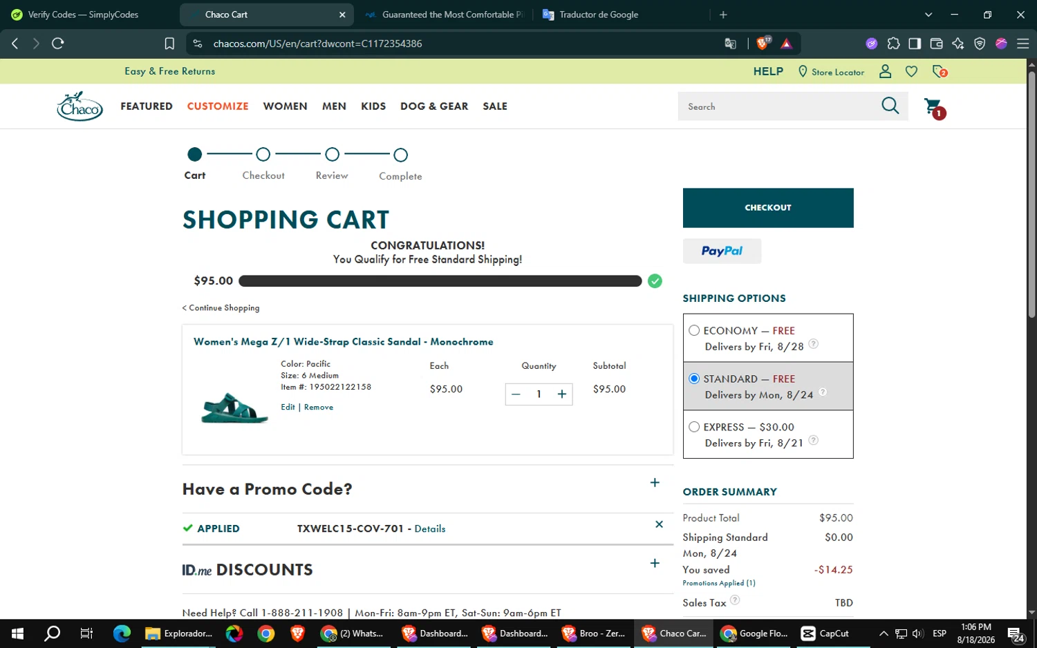The width and height of the screenshot is (1037, 648).
Task: Open the Customize menu
Action: (218, 106)
